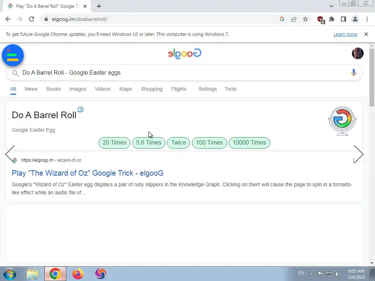
Task: Open the Settings option
Action: click(x=208, y=89)
